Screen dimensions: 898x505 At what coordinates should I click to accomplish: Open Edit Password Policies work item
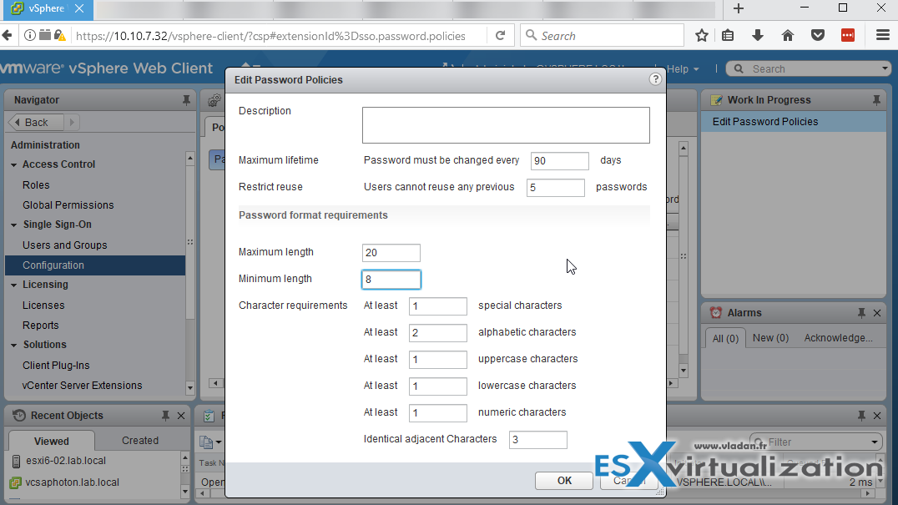[793, 121]
